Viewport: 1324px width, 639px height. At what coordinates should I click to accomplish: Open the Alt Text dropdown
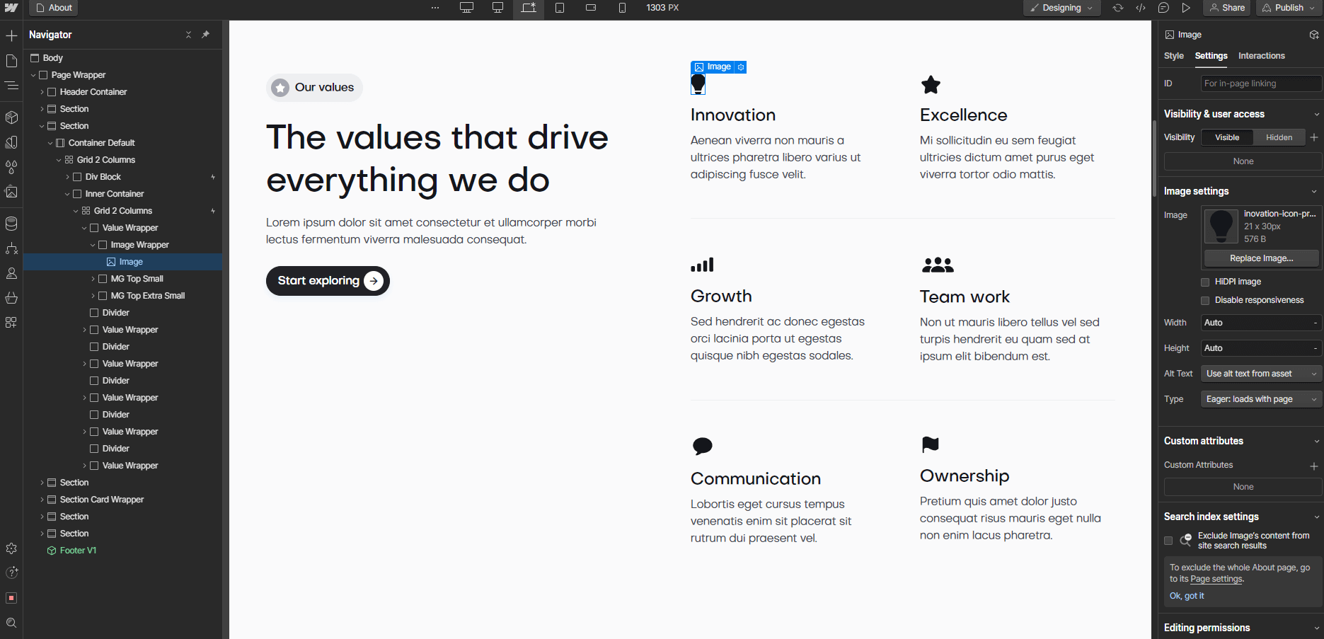[x=1260, y=373]
